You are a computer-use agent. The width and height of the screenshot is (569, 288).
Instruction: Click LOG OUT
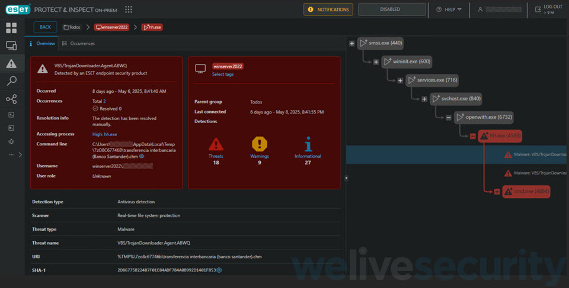click(x=549, y=9)
